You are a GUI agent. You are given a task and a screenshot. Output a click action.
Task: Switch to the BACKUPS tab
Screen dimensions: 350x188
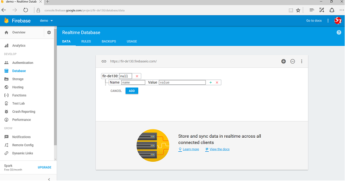coord(108,42)
